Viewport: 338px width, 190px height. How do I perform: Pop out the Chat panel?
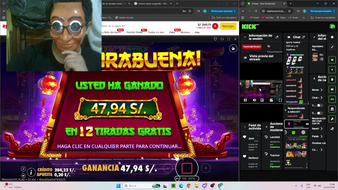303,37
